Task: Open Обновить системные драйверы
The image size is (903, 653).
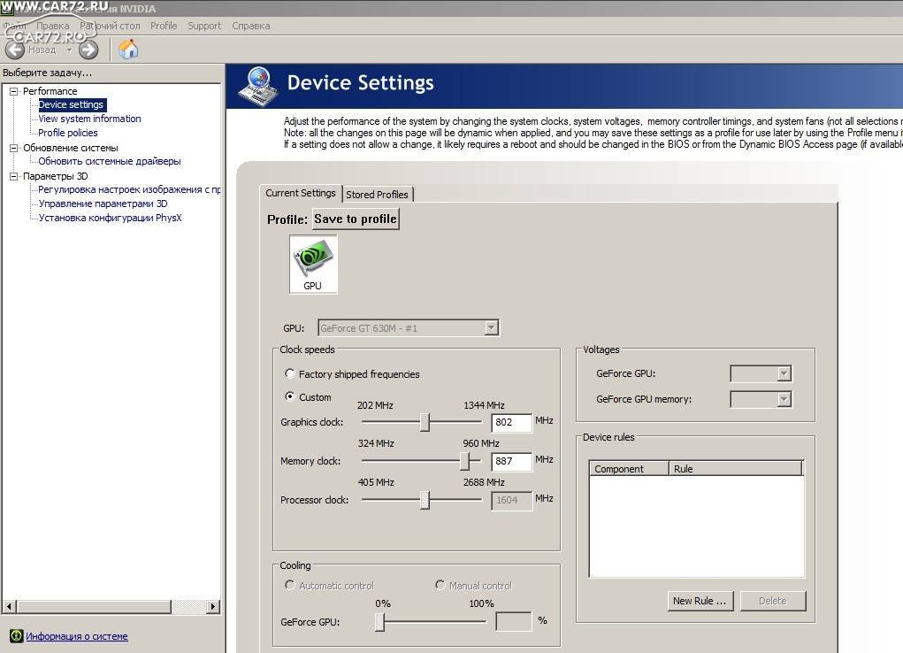Action: [x=110, y=161]
